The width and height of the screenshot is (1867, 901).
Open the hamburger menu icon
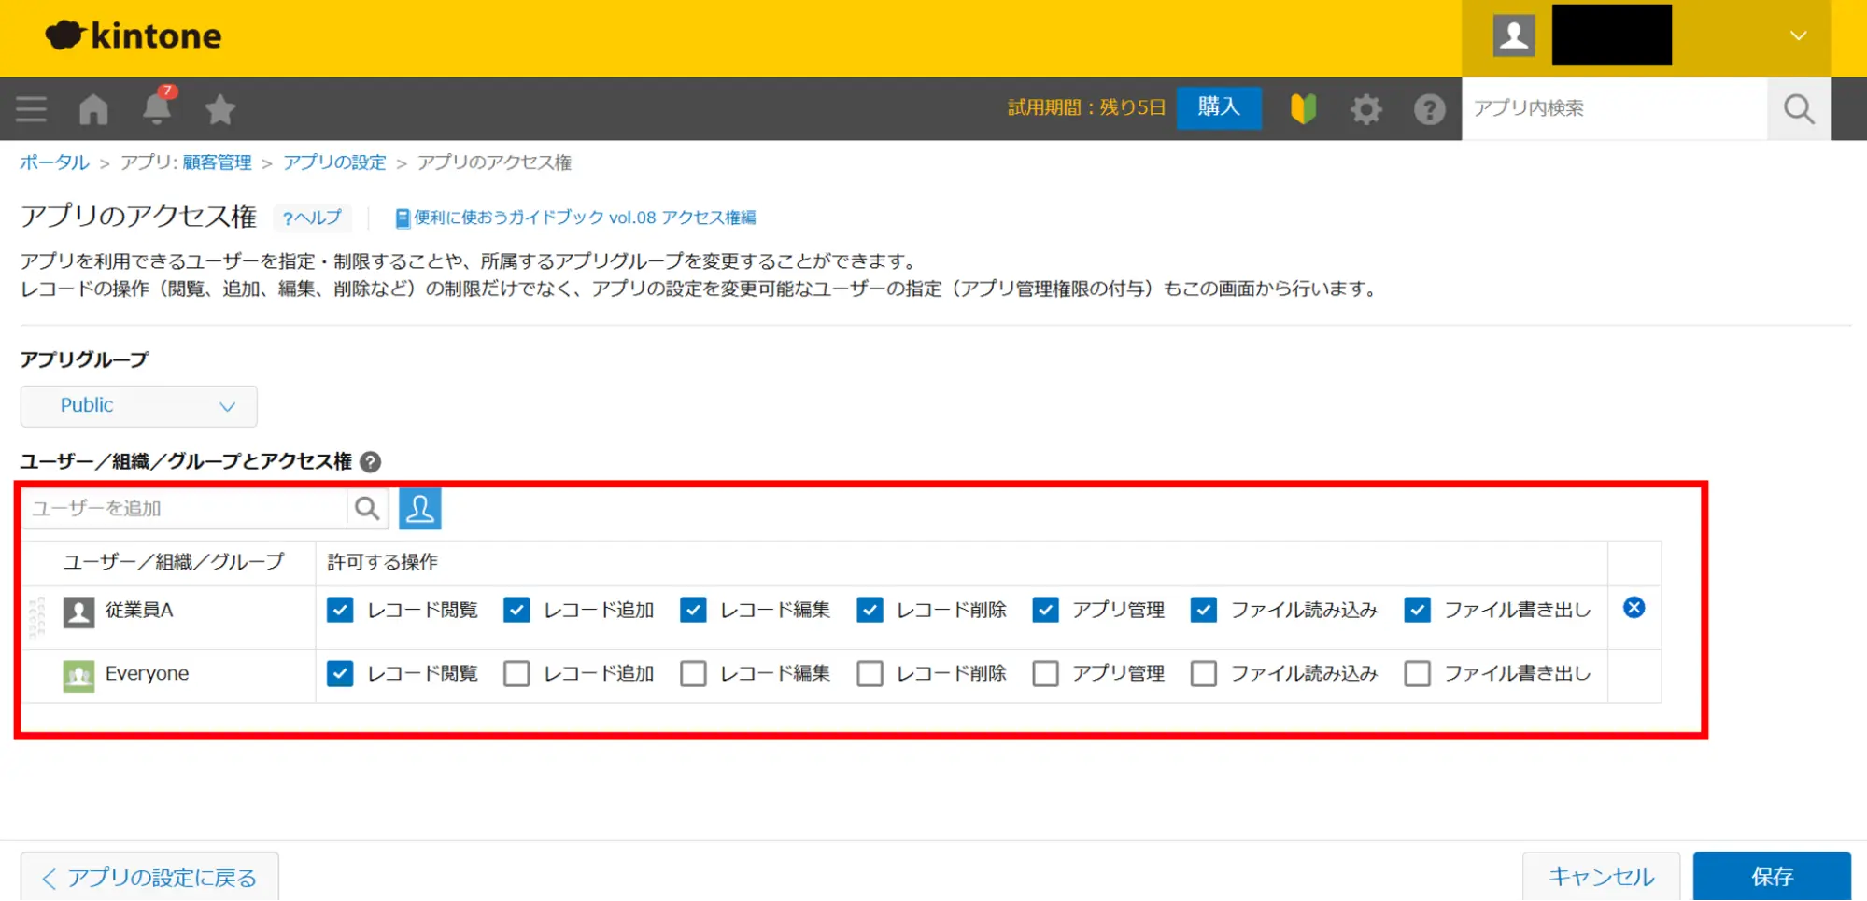pyautogui.click(x=31, y=109)
